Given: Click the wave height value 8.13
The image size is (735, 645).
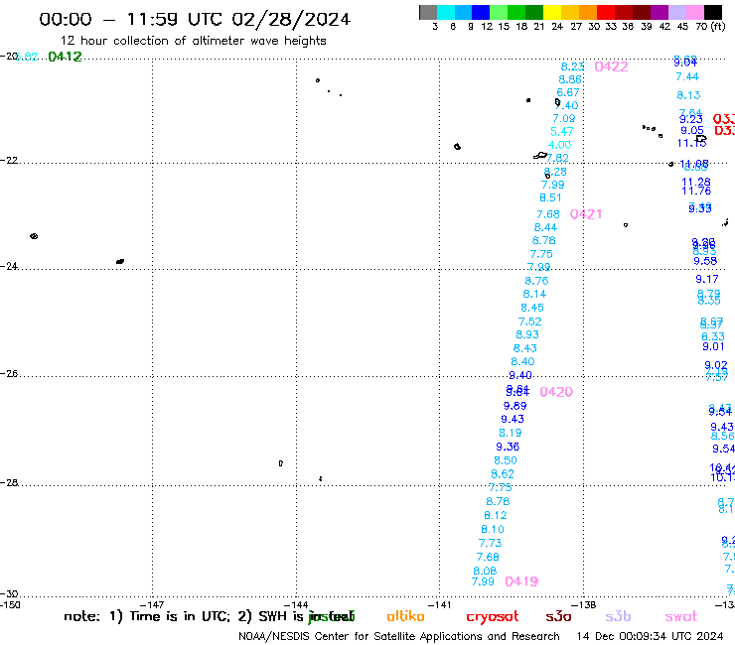Looking at the screenshot, I should (x=688, y=95).
